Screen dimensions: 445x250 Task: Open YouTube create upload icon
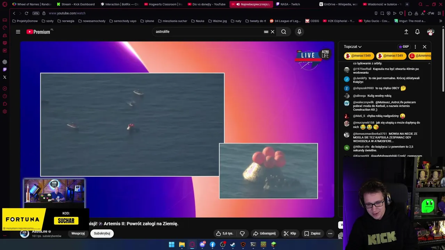coord(406,32)
